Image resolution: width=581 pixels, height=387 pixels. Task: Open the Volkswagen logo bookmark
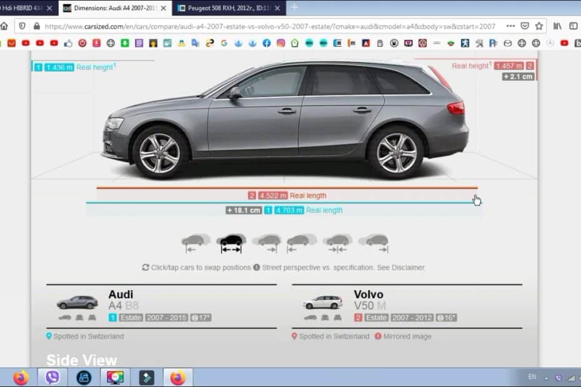point(422,43)
